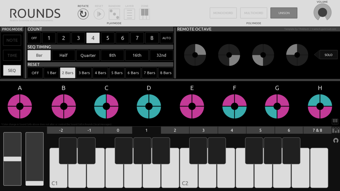
Task: Select keyboard octave -2
Action: (61, 130)
